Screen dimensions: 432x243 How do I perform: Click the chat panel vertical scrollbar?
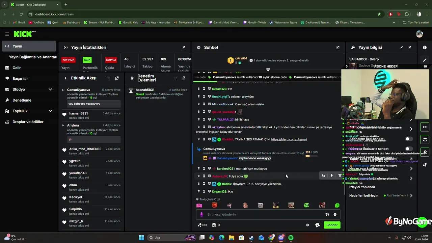344,187
